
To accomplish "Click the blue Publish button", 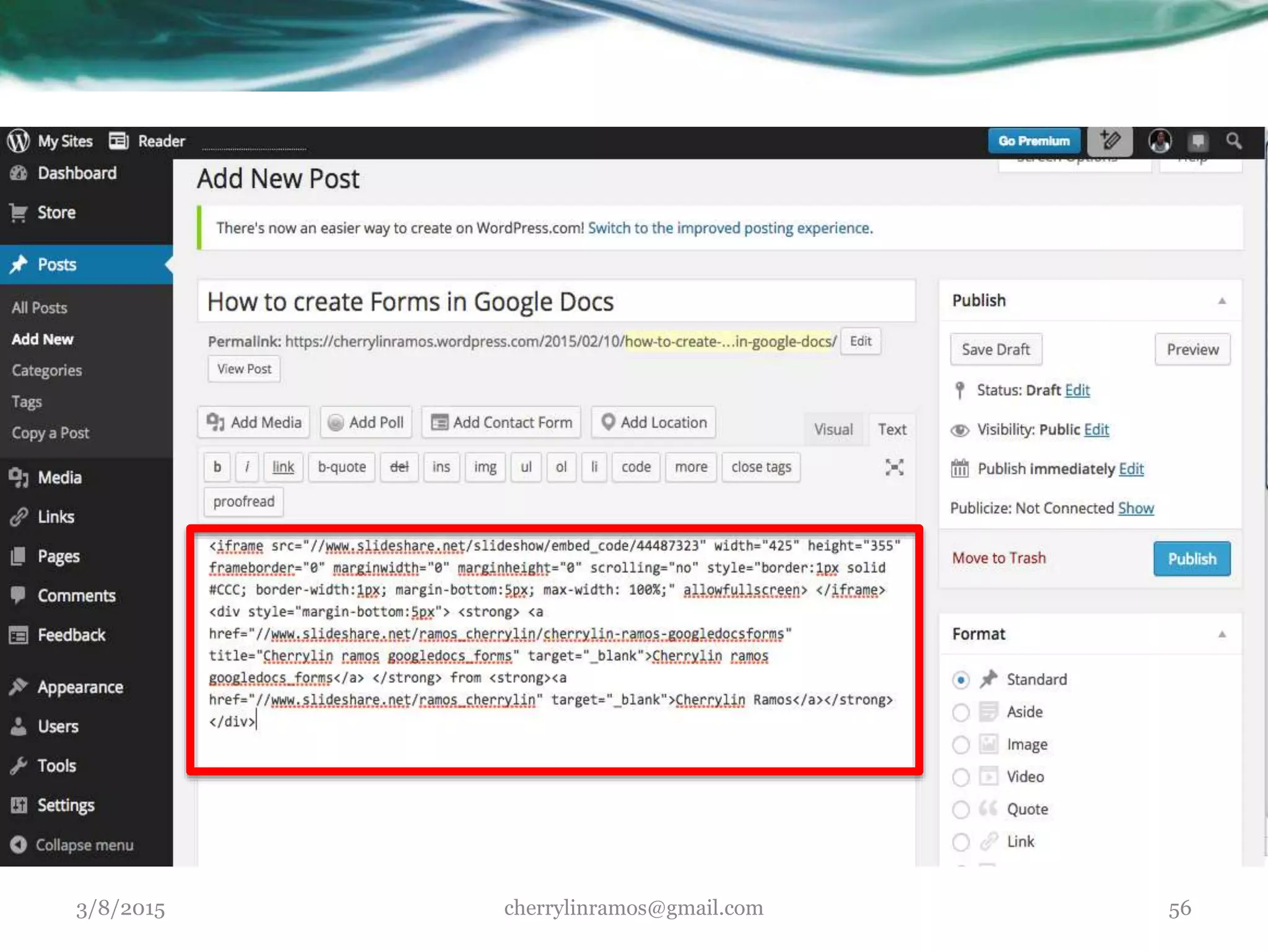I will [x=1191, y=558].
